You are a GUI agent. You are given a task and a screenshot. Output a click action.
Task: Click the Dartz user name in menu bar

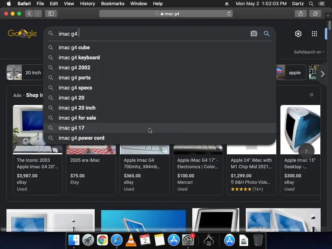[298, 4]
